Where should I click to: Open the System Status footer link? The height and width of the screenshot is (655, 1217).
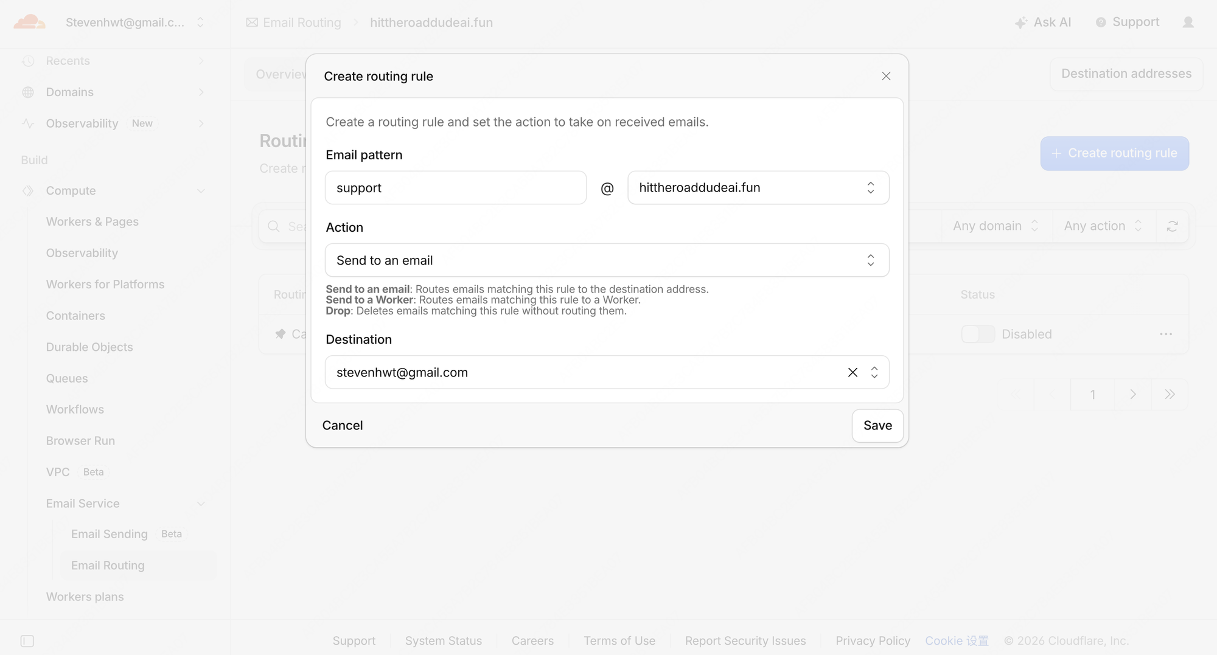(444, 641)
